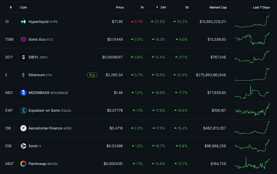The width and height of the screenshot is (277, 174).
Task: Click the market cap $15,993,329,311
Action: pos(213,22)
